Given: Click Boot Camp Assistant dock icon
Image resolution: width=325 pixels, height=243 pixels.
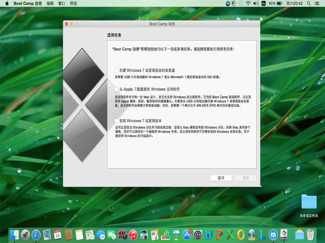Looking at the screenshot, I should tap(284, 235).
